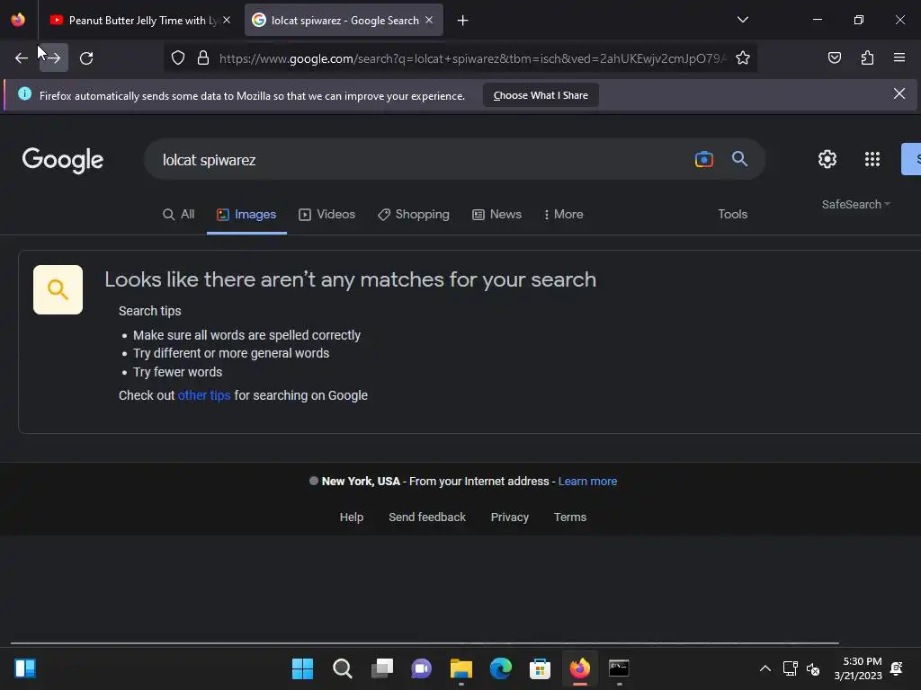Open the terminal window from taskbar
Screen dimensions: 921x690
[619, 668]
